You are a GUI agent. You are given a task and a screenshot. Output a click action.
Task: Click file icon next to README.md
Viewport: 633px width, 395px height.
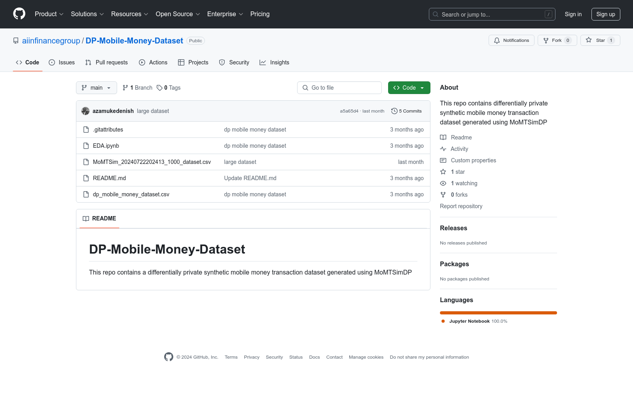[x=86, y=178]
